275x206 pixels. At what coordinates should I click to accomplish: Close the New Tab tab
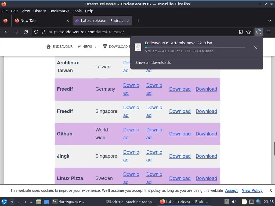coord(68,21)
